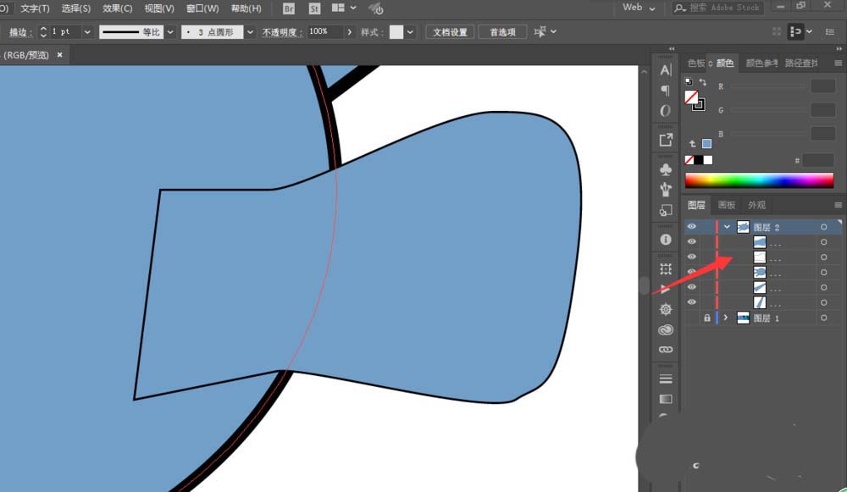The width and height of the screenshot is (847, 492).
Task: Launch Adobe Bridge via Br icon
Action: [x=289, y=8]
